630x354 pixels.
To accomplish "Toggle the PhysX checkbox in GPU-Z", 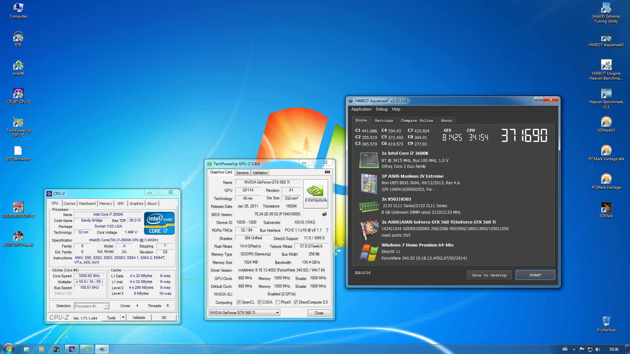I will click(x=278, y=302).
